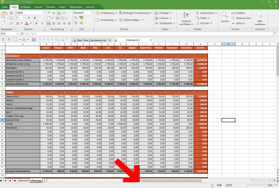Image resolution: width=279 pixels, height=188 pixels.
Task: Switch to Real_Time_Calculation.xlsx document tab
Action: [x=92, y=40]
